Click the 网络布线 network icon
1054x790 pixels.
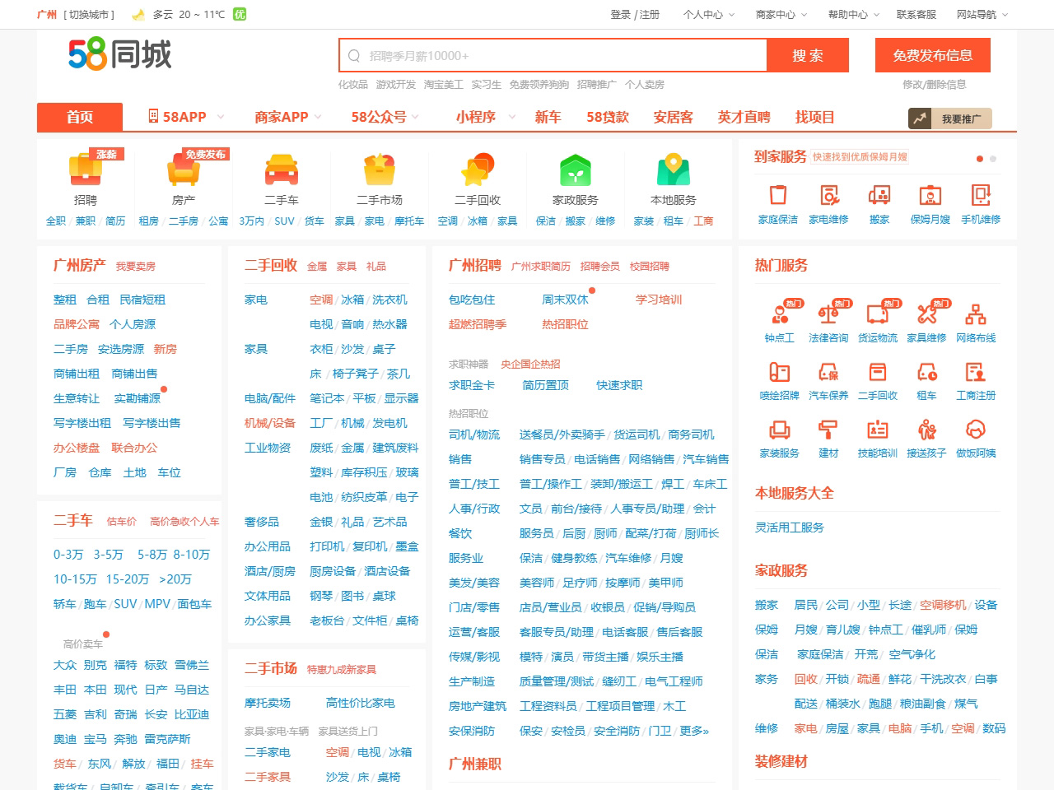pos(976,314)
